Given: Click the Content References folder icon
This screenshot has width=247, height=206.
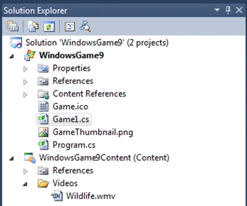Looking at the screenshot, I should click(x=43, y=94).
